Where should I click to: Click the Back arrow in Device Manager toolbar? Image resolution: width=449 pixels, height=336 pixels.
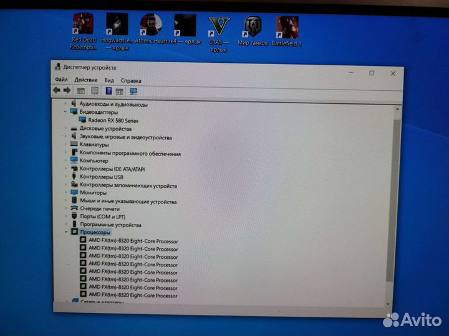pyautogui.click(x=57, y=90)
